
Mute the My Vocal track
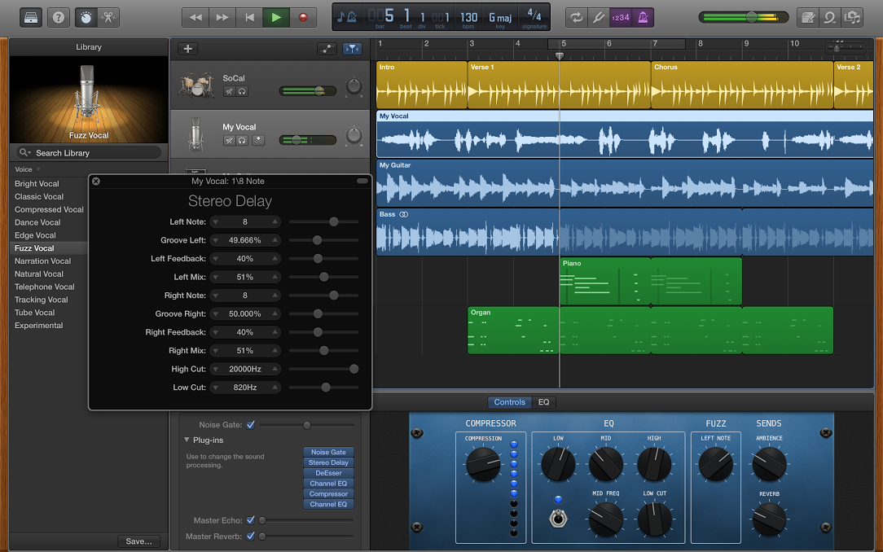230,141
